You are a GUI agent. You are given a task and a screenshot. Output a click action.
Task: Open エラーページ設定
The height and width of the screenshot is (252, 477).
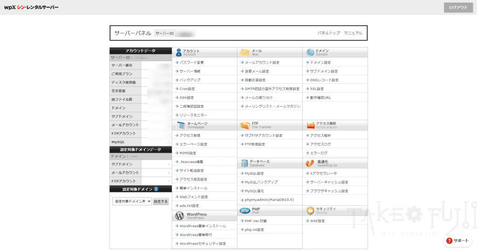click(x=193, y=144)
